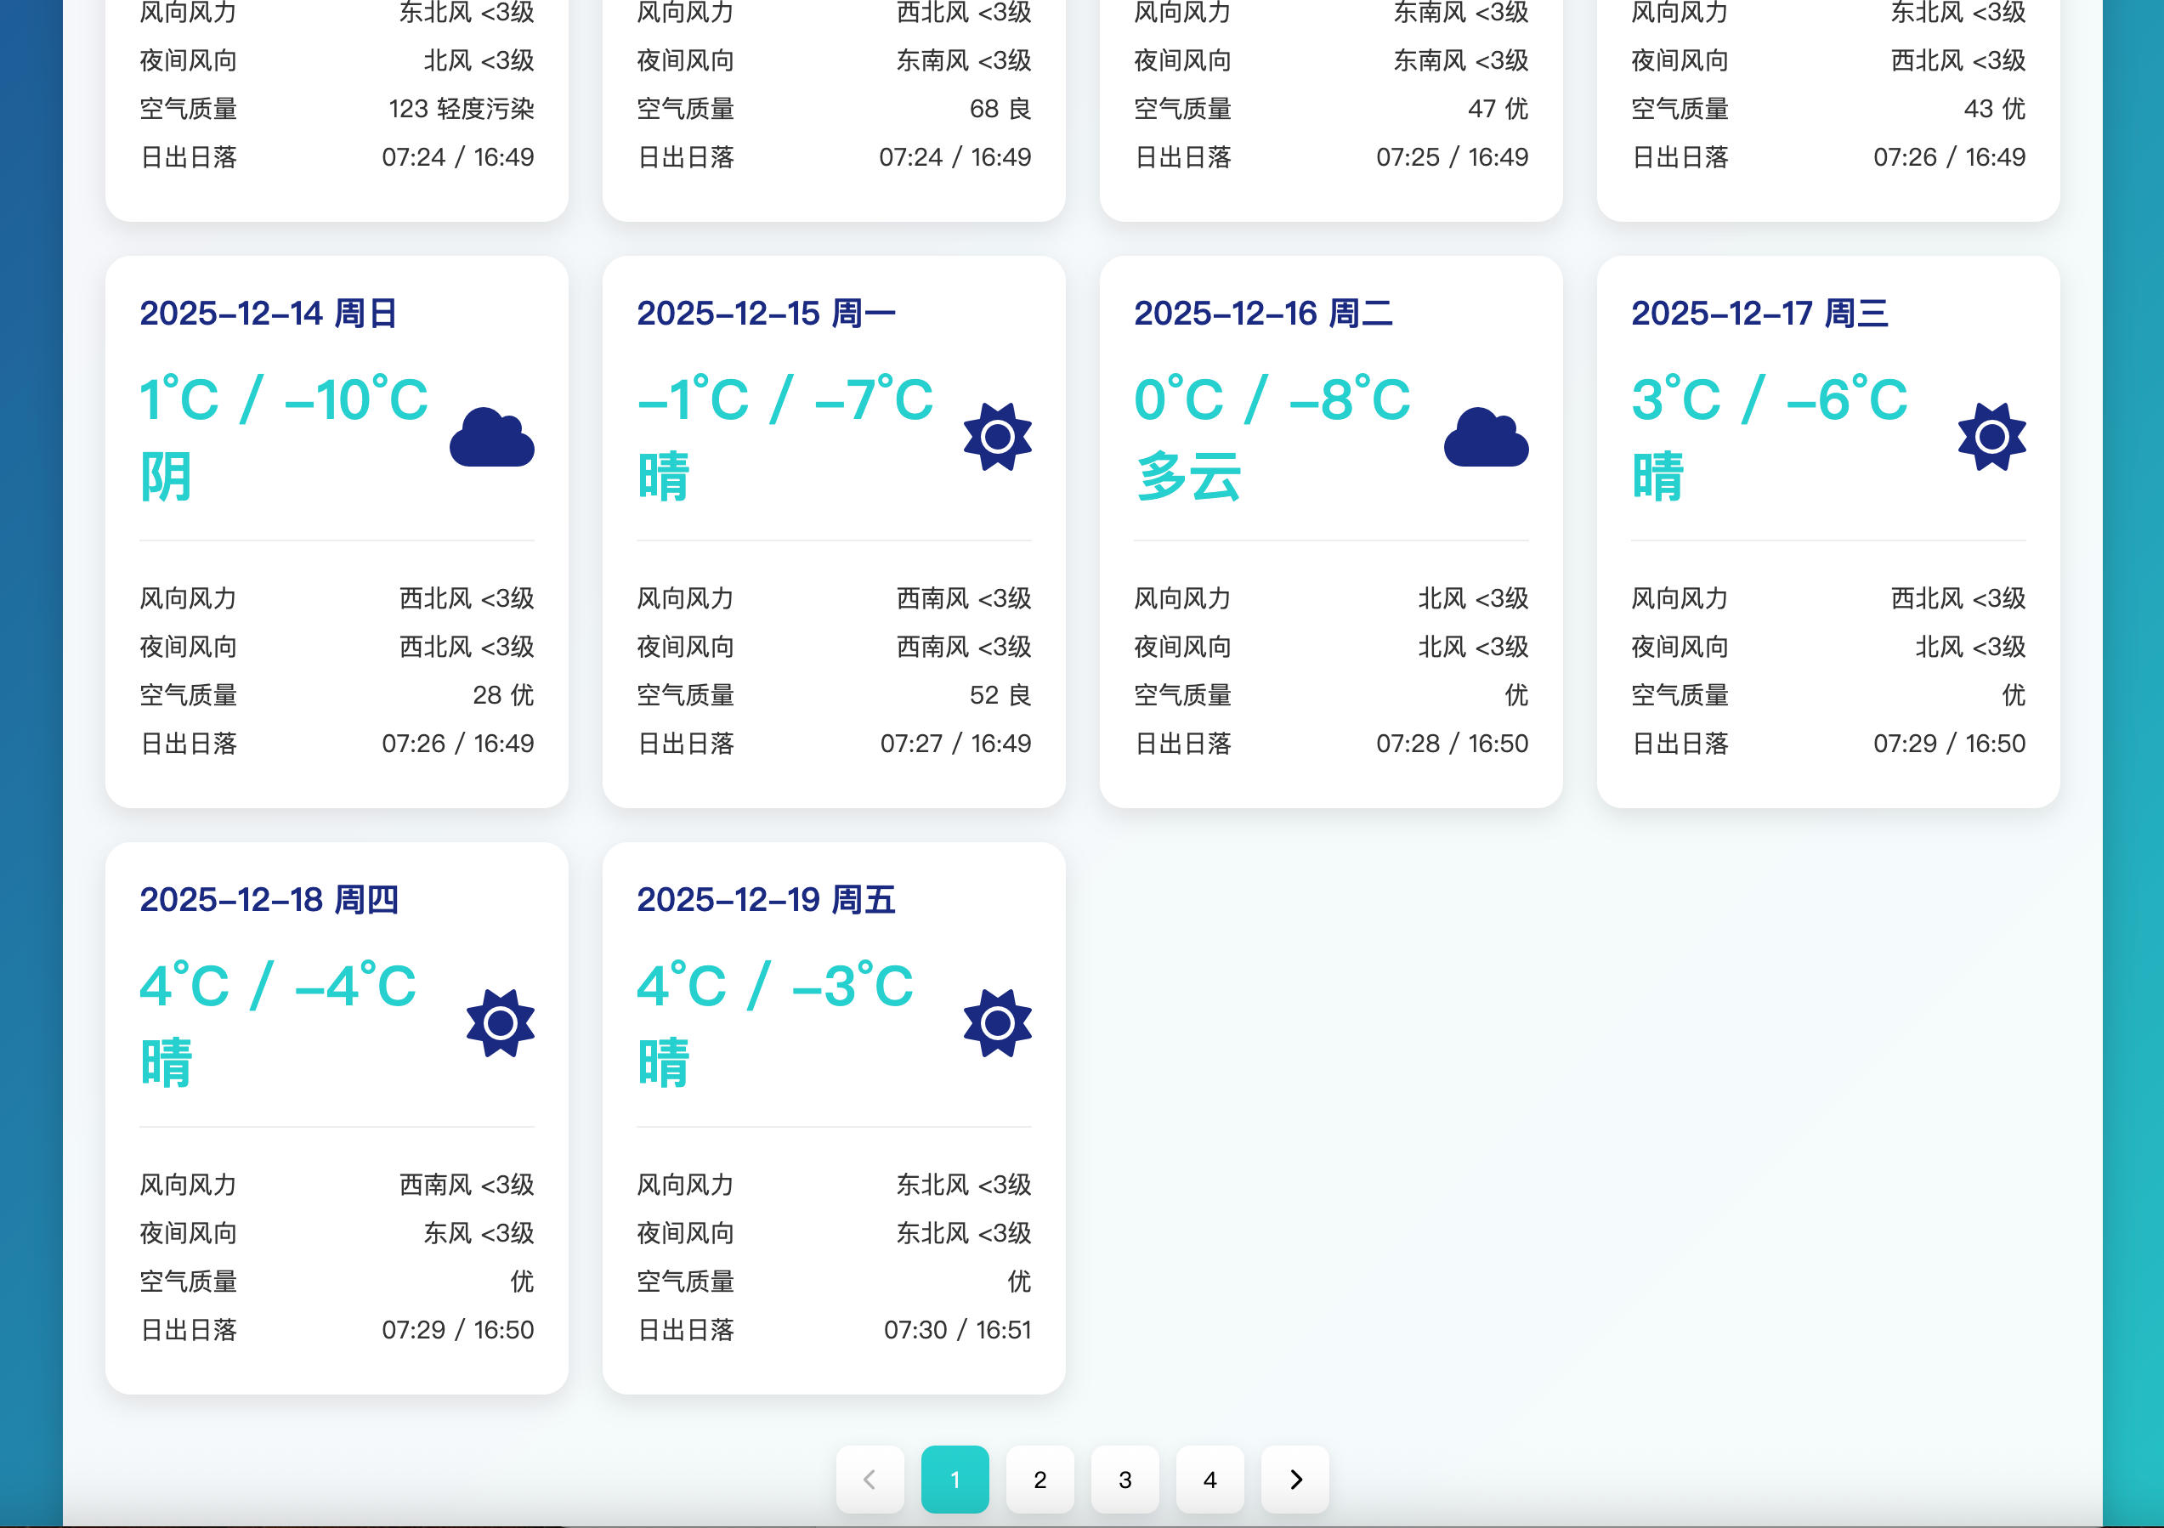
Task: Click the previous page left chevron
Action: [870, 1479]
